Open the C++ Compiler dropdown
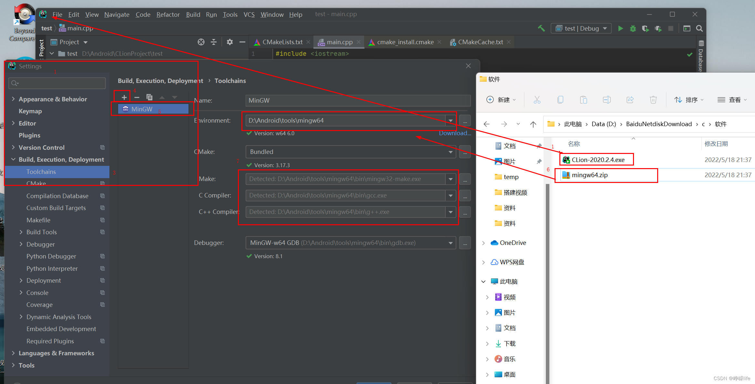Image resolution: width=755 pixels, height=384 pixels. tap(451, 212)
